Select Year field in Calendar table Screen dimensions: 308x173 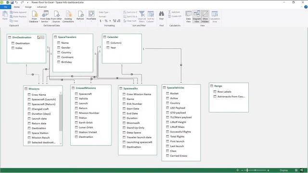111,48
